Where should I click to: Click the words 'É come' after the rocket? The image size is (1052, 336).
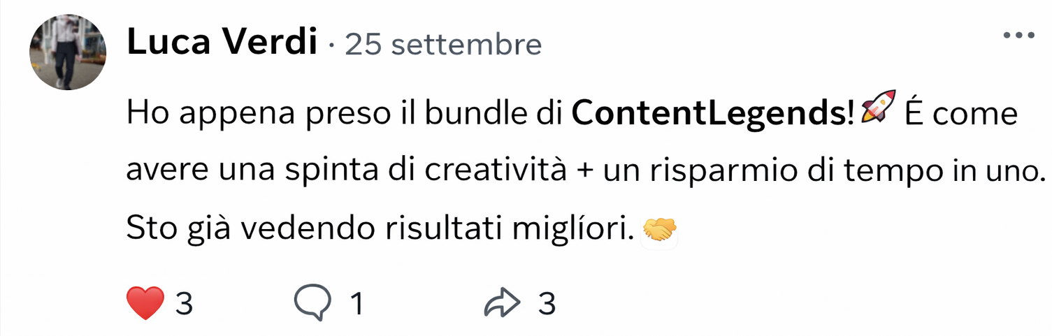click(x=960, y=114)
